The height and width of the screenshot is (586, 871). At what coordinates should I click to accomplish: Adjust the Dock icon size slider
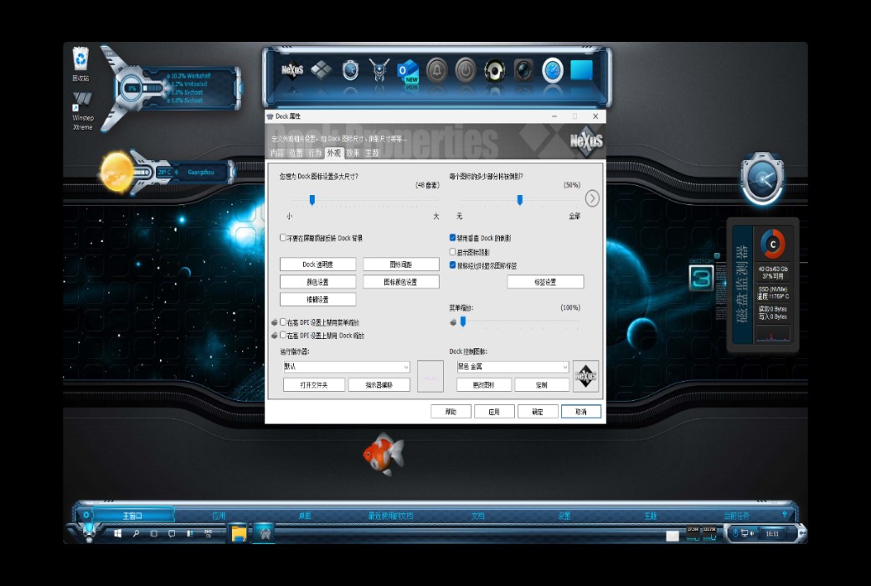click(x=312, y=200)
